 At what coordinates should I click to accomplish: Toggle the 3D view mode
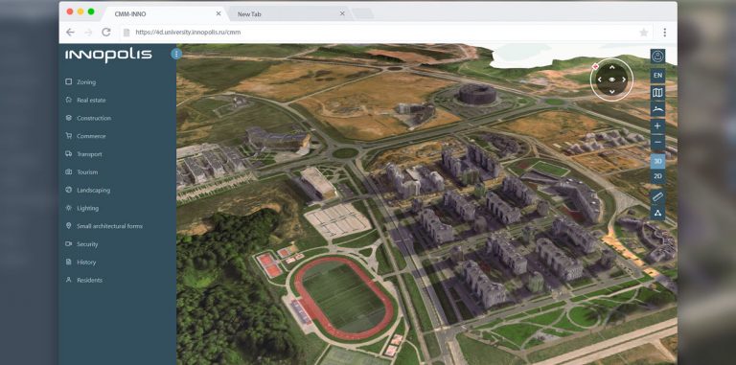point(657,161)
